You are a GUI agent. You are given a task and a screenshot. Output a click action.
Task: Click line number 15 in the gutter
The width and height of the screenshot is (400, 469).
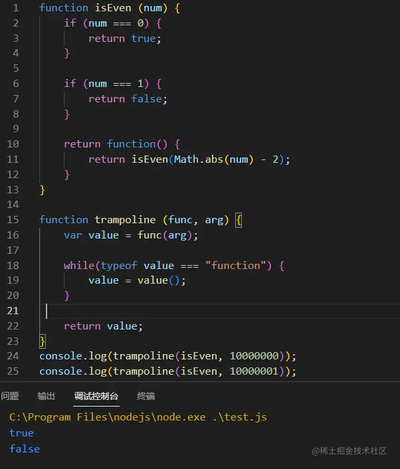[x=13, y=219]
